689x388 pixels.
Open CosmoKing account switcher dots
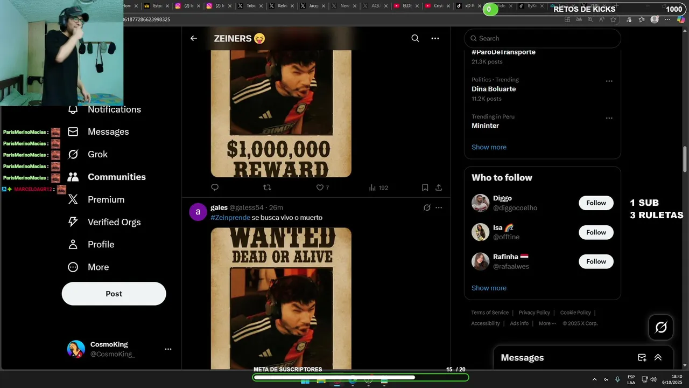(168, 349)
